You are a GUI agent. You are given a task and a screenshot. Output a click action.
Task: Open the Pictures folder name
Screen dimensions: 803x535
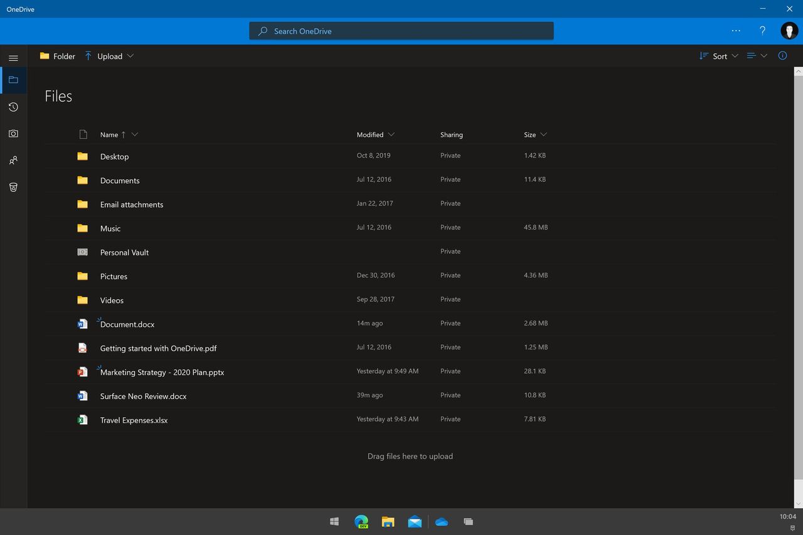[114, 277]
